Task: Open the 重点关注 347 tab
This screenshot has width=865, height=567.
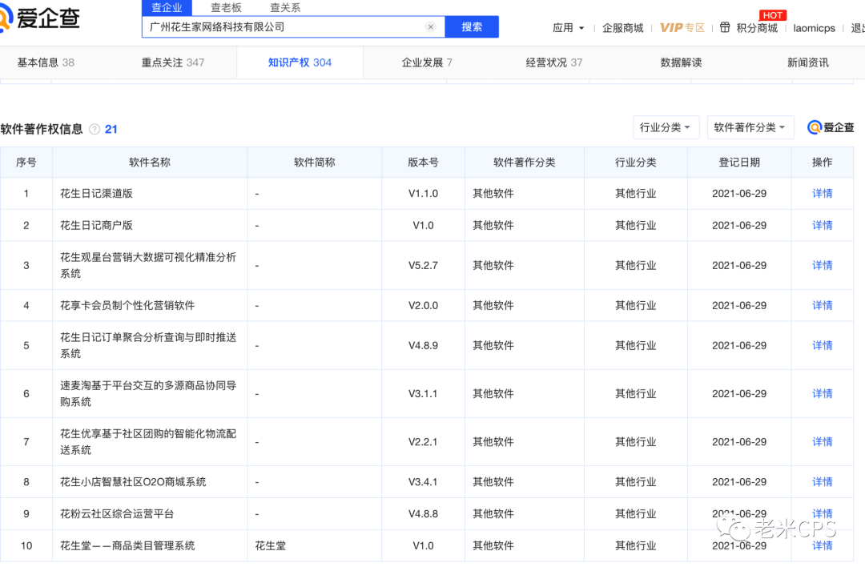Action: tap(173, 62)
